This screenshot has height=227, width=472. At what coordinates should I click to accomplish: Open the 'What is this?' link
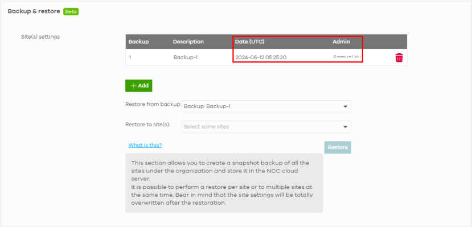[145, 145]
